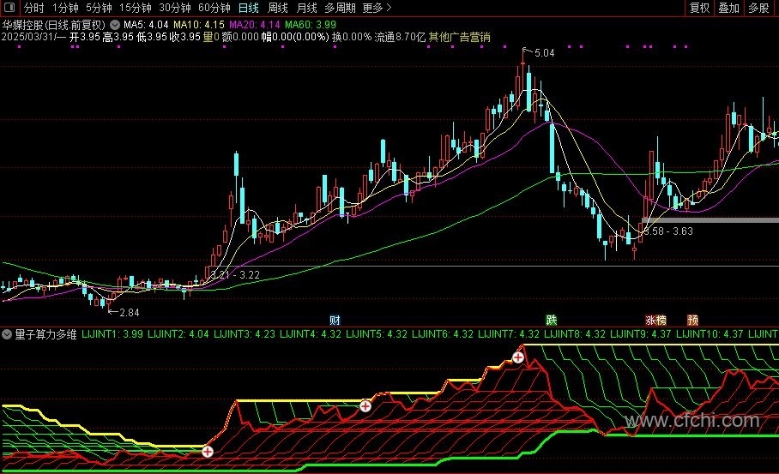Image resolution: width=779 pixels, height=474 pixels.
Task: Click the LIJINT4: 4.32 value
Action: point(311,334)
